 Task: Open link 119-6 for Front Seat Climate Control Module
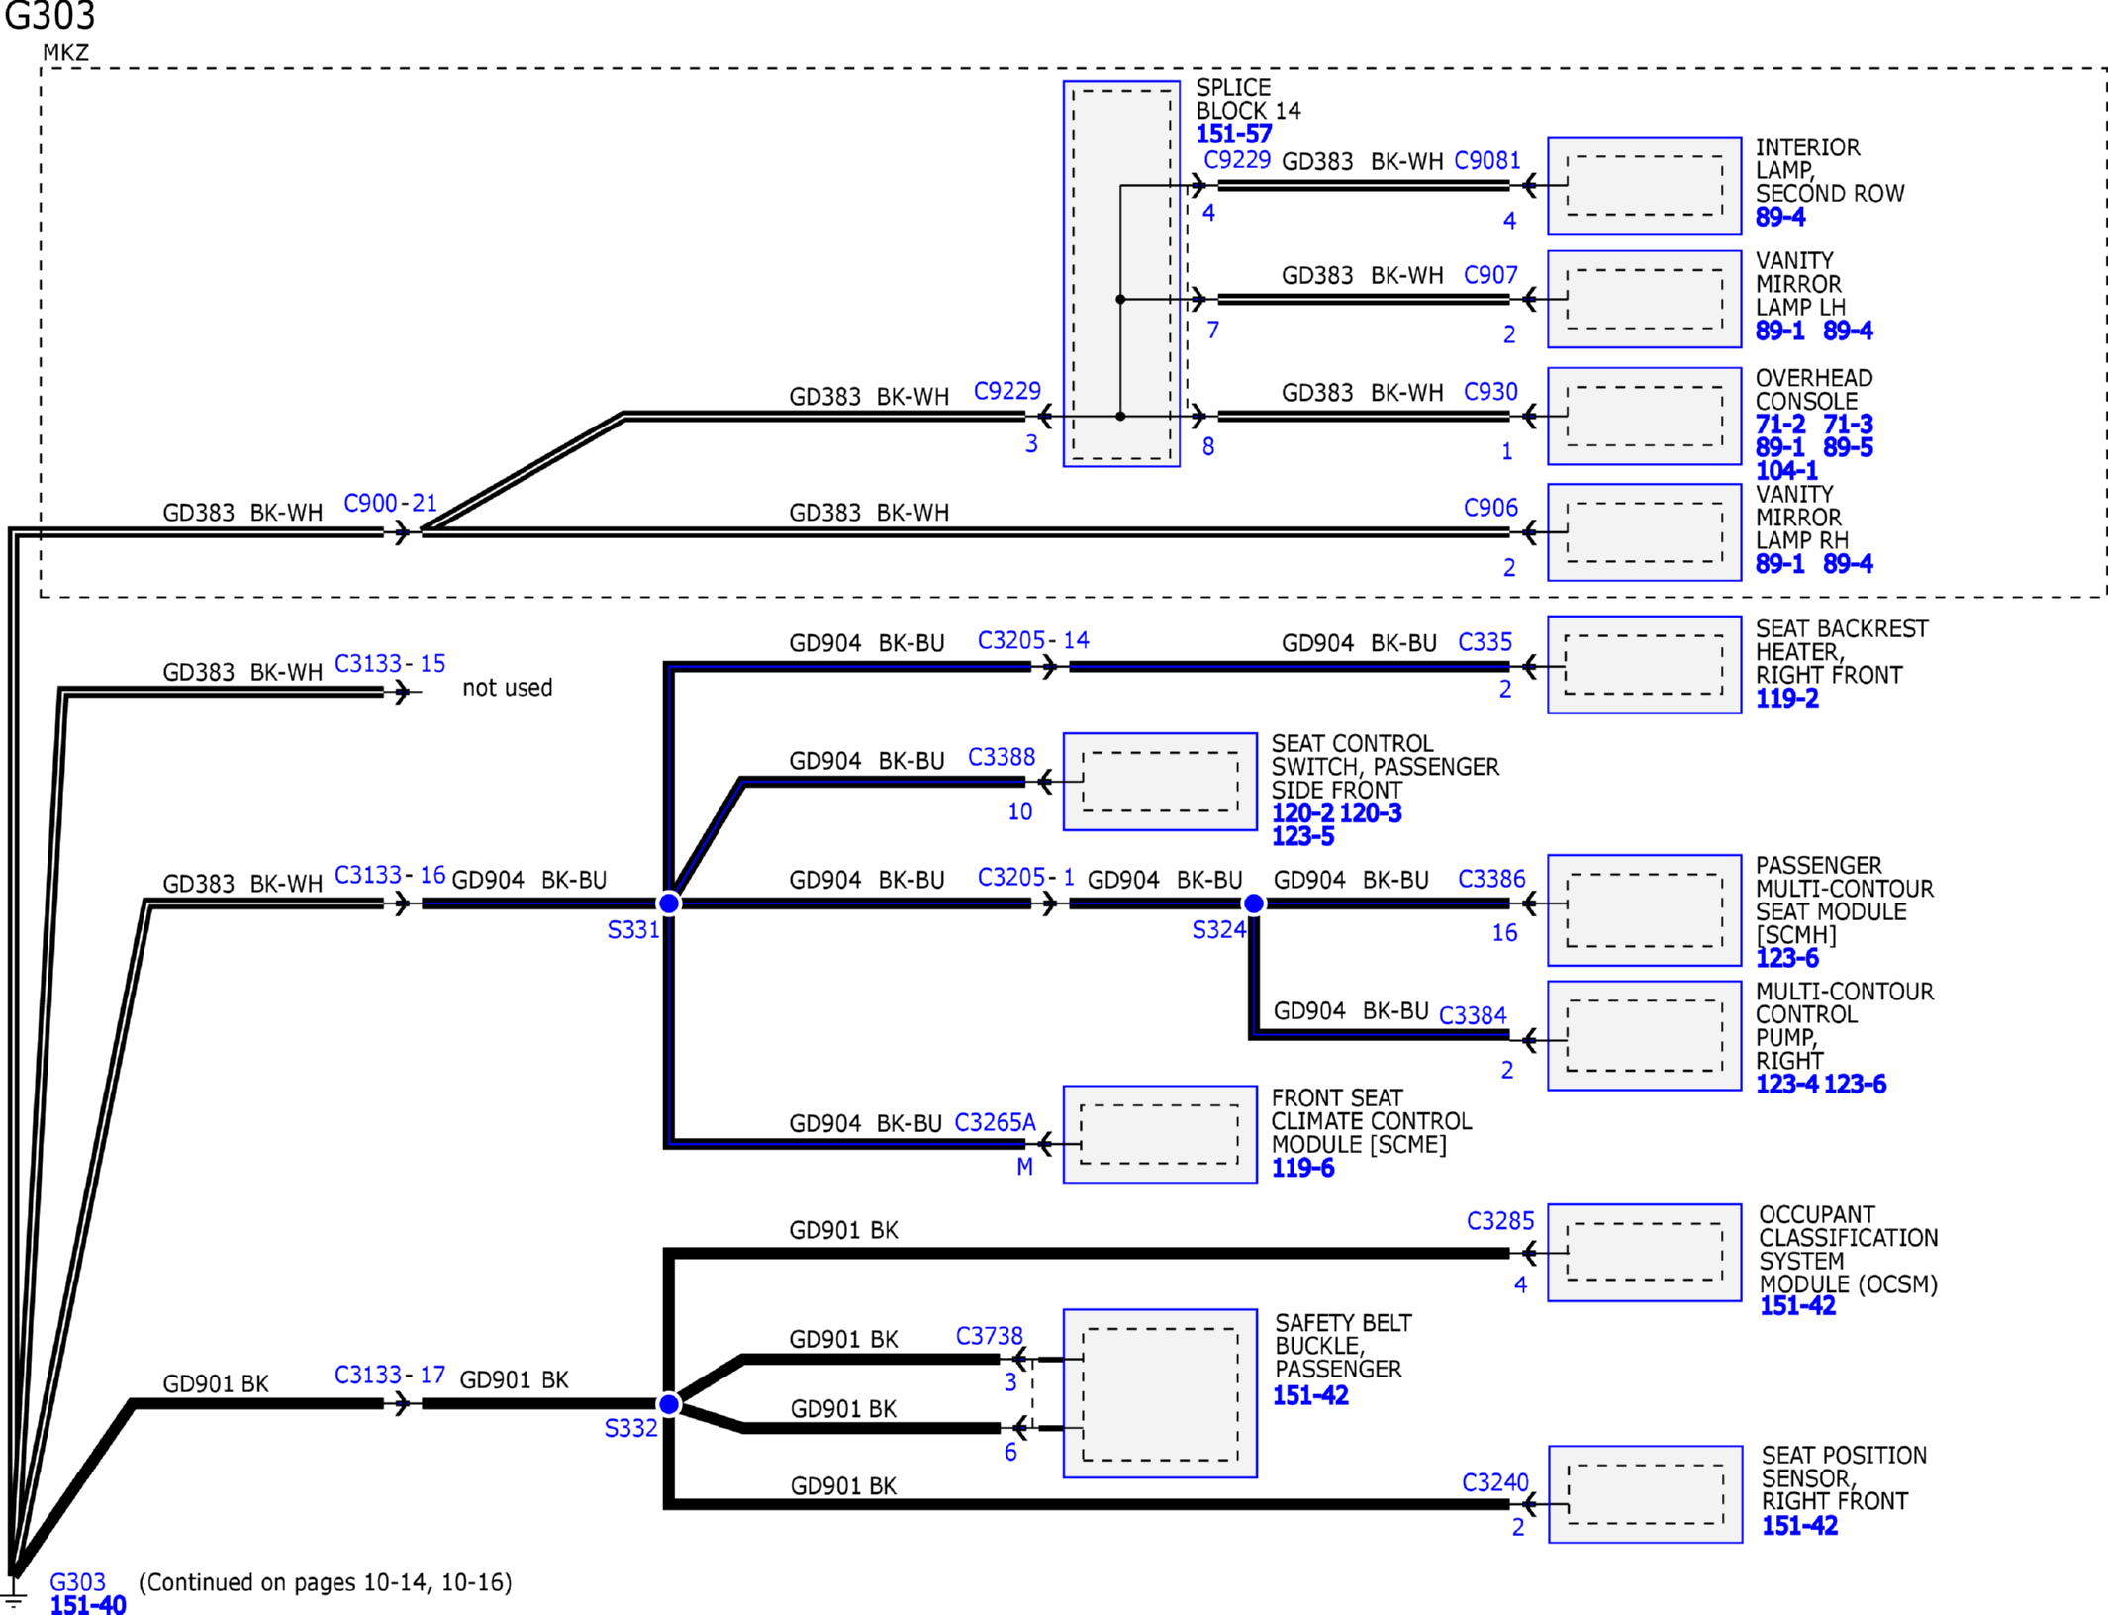coord(1302,1168)
